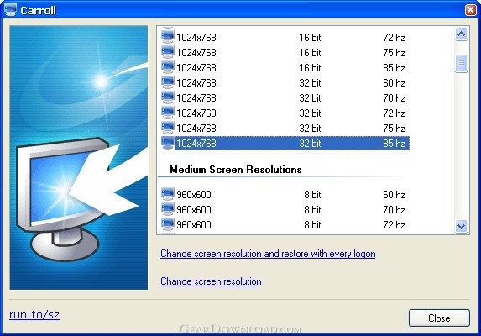Click monitor icon of 1024x768 16 bit 72 hz
The height and width of the screenshot is (336, 481).
(x=168, y=37)
